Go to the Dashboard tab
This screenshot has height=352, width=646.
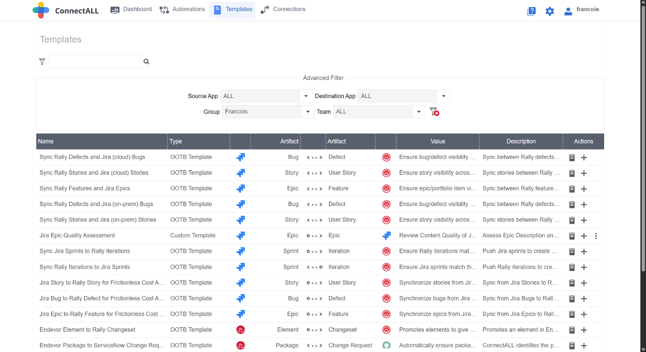click(x=131, y=9)
